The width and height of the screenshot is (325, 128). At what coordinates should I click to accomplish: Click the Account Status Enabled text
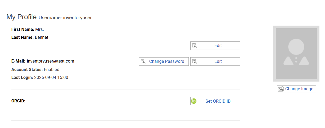51,70
